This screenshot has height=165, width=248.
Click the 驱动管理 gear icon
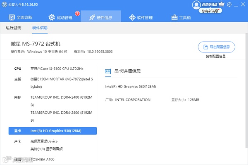click(52, 17)
